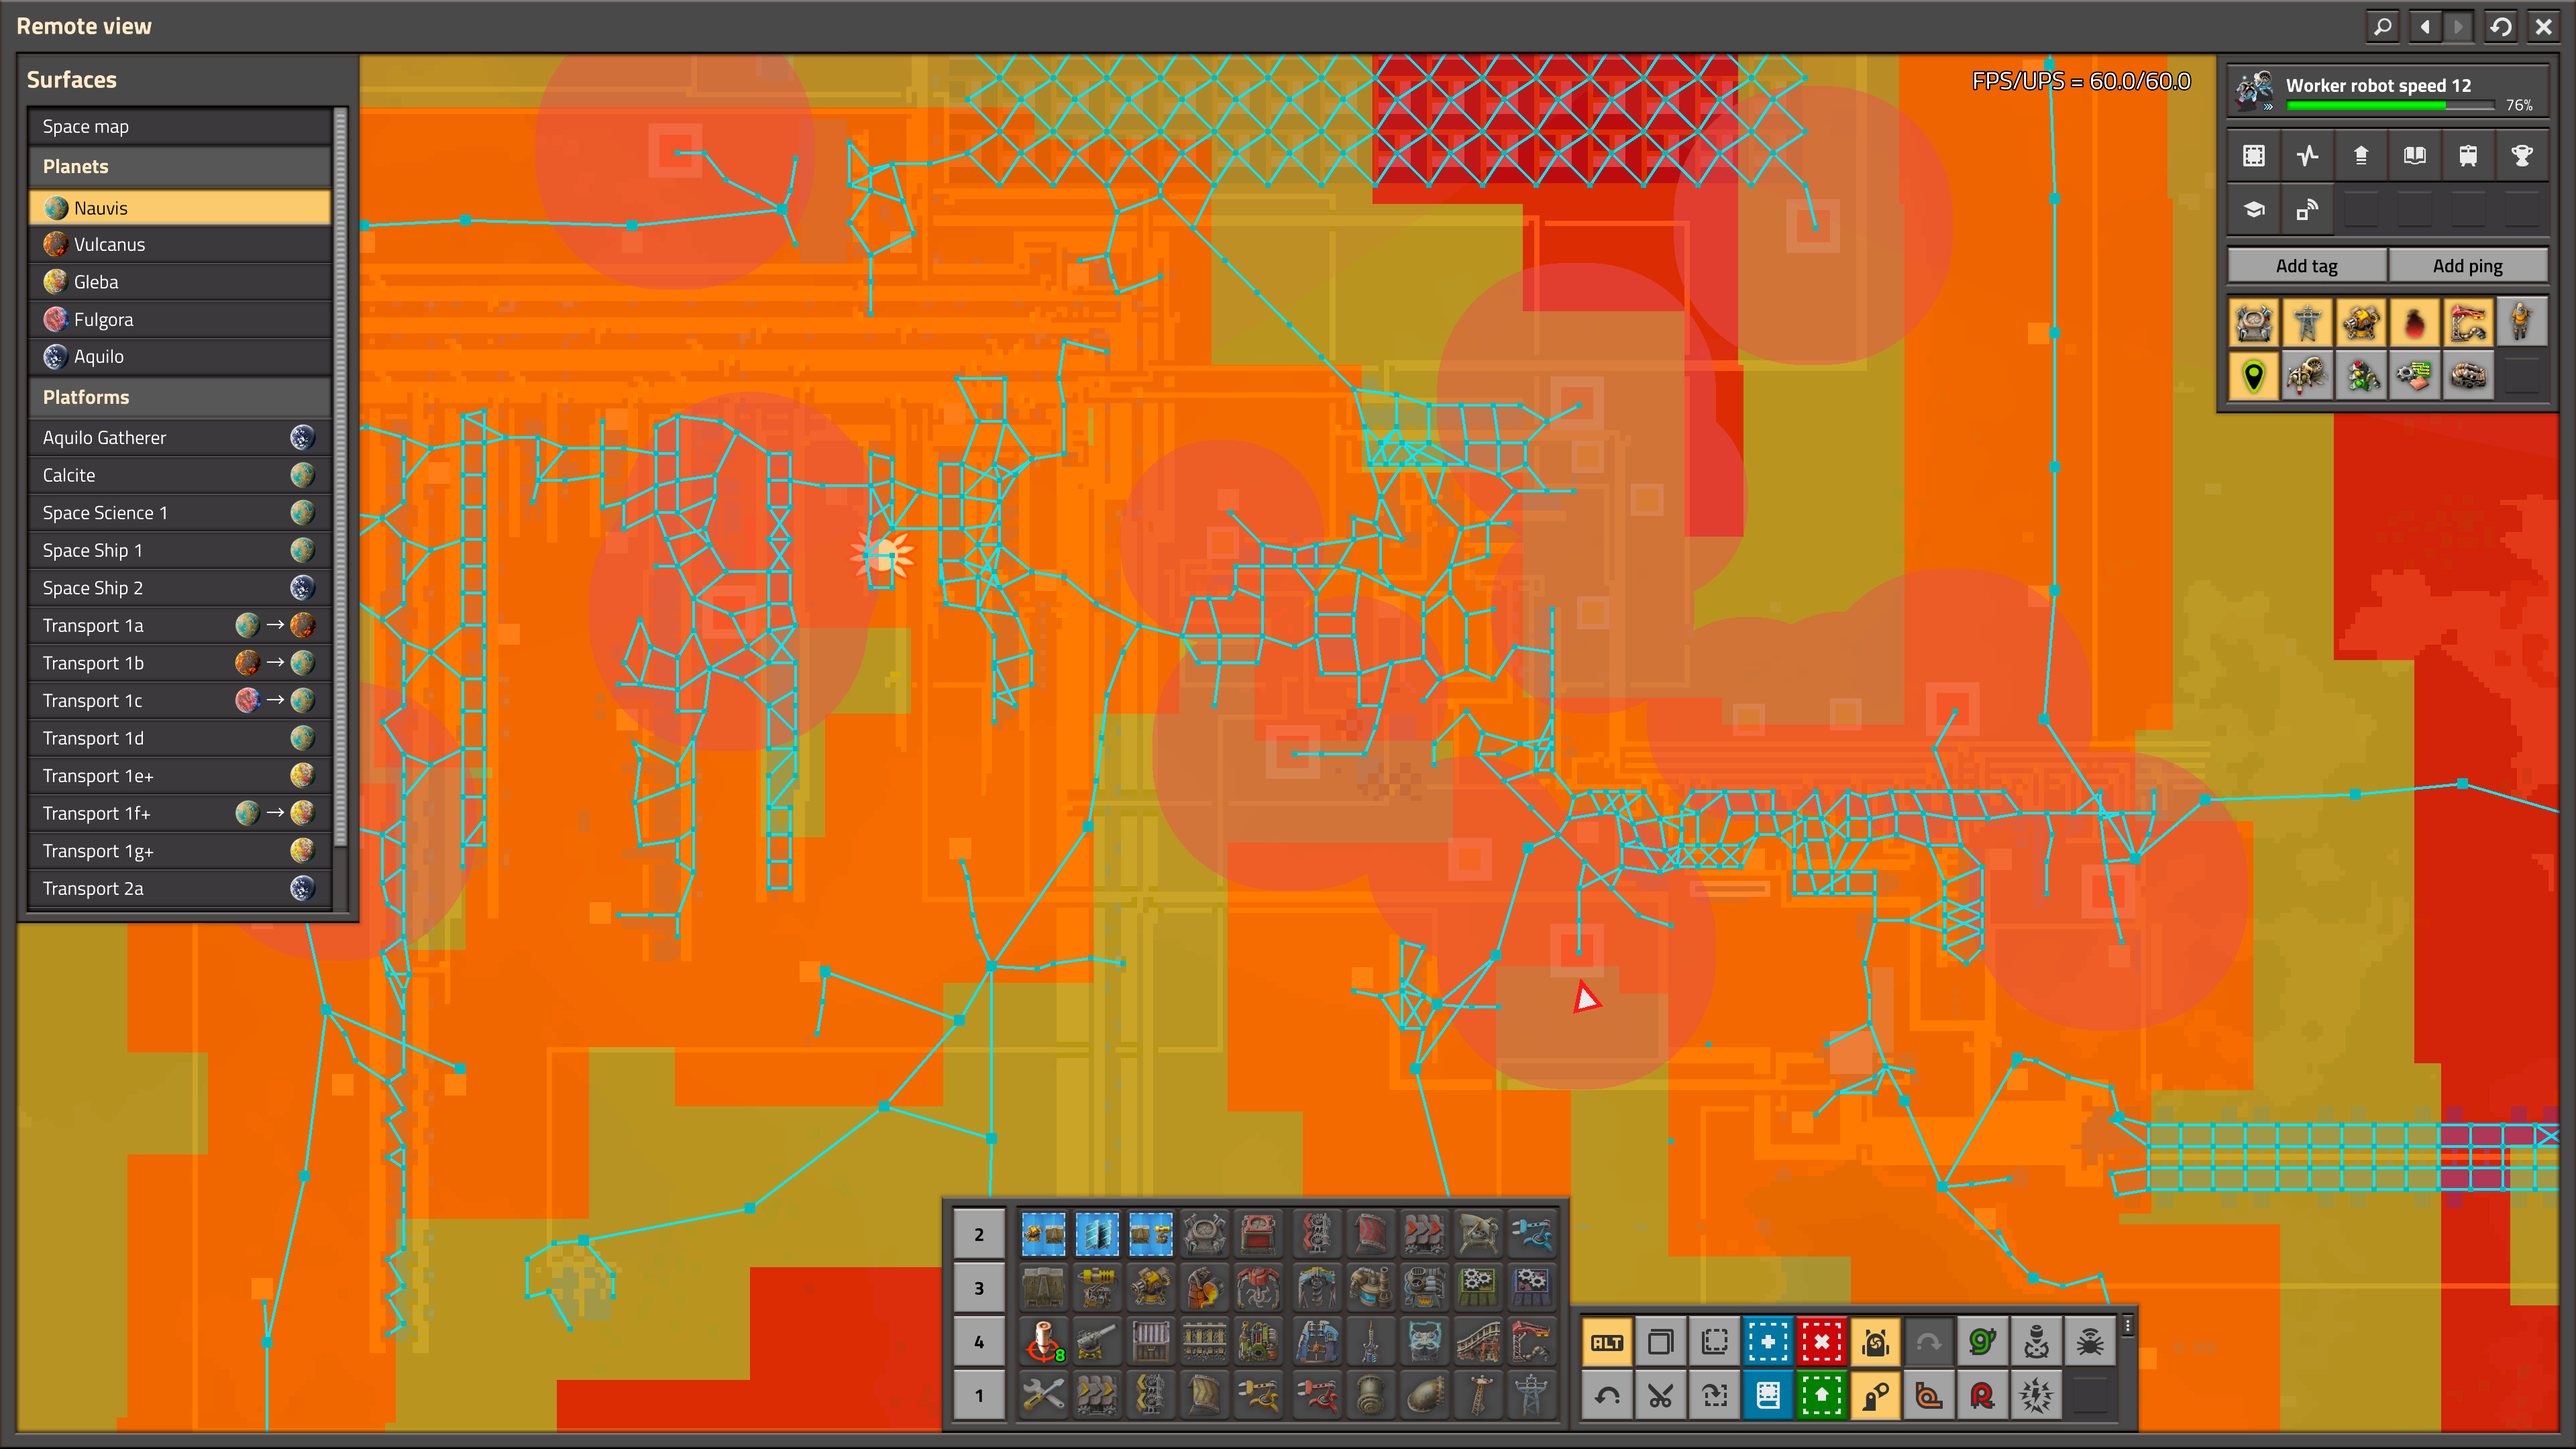
Task: Open achievements trophy icon
Action: coord(2522,155)
